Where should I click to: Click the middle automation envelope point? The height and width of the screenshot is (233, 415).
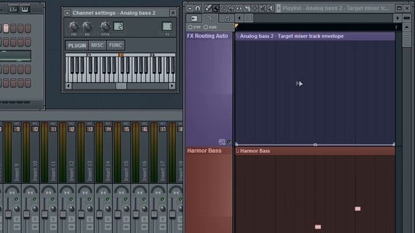(x=315, y=144)
